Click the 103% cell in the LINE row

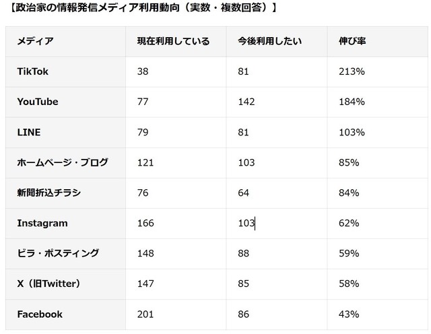click(352, 132)
